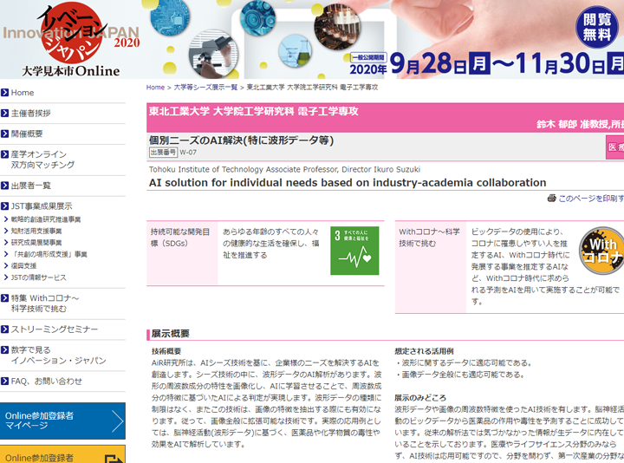624x463 pixels.
Task: Open 数字で見るイノベーション・ジャパン
Action: (59, 355)
